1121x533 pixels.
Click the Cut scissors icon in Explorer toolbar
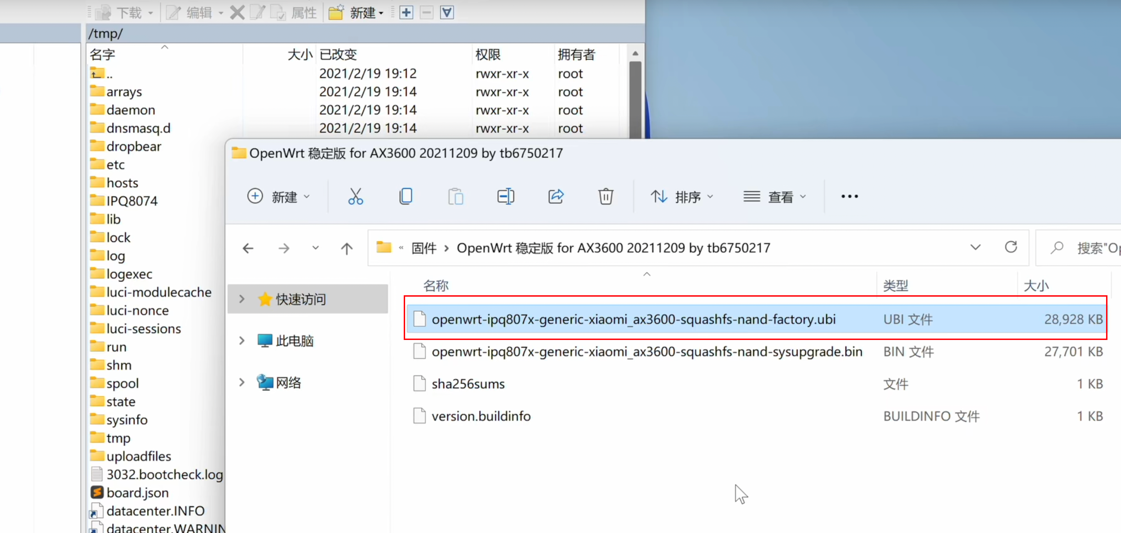[x=355, y=196]
